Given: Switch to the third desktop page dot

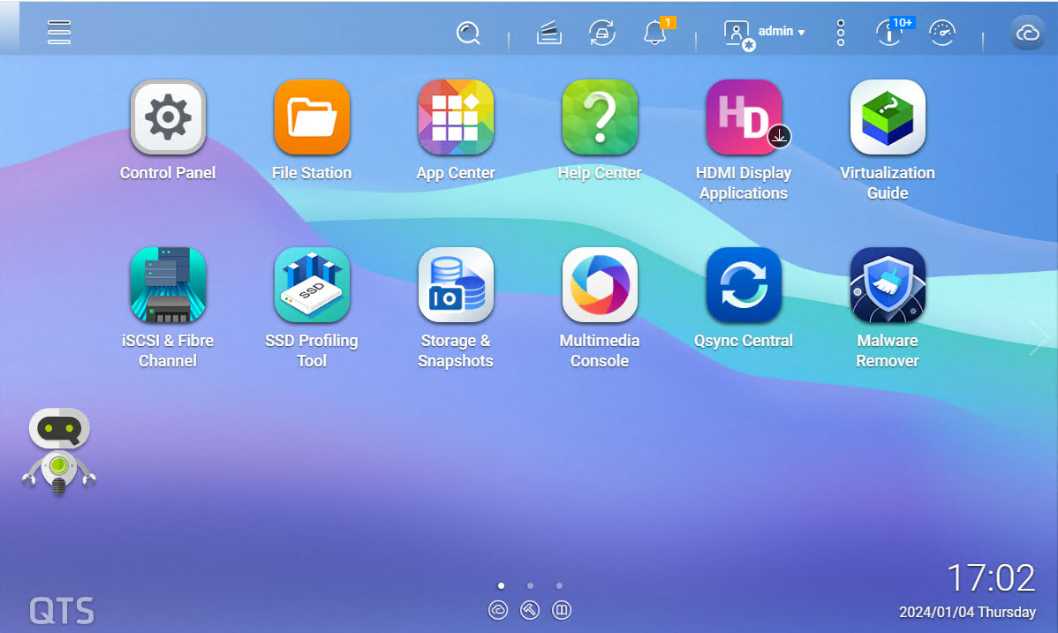Looking at the screenshot, I should click(x=559, y=585).
